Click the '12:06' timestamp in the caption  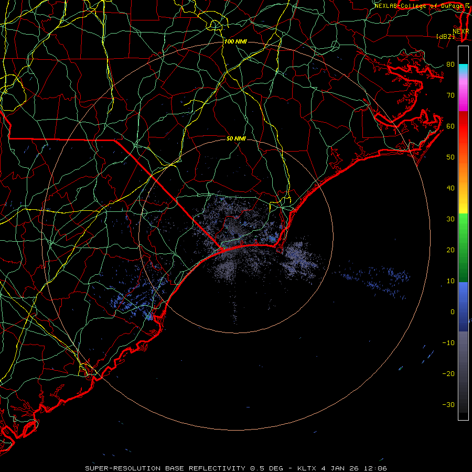click(375, 468)
